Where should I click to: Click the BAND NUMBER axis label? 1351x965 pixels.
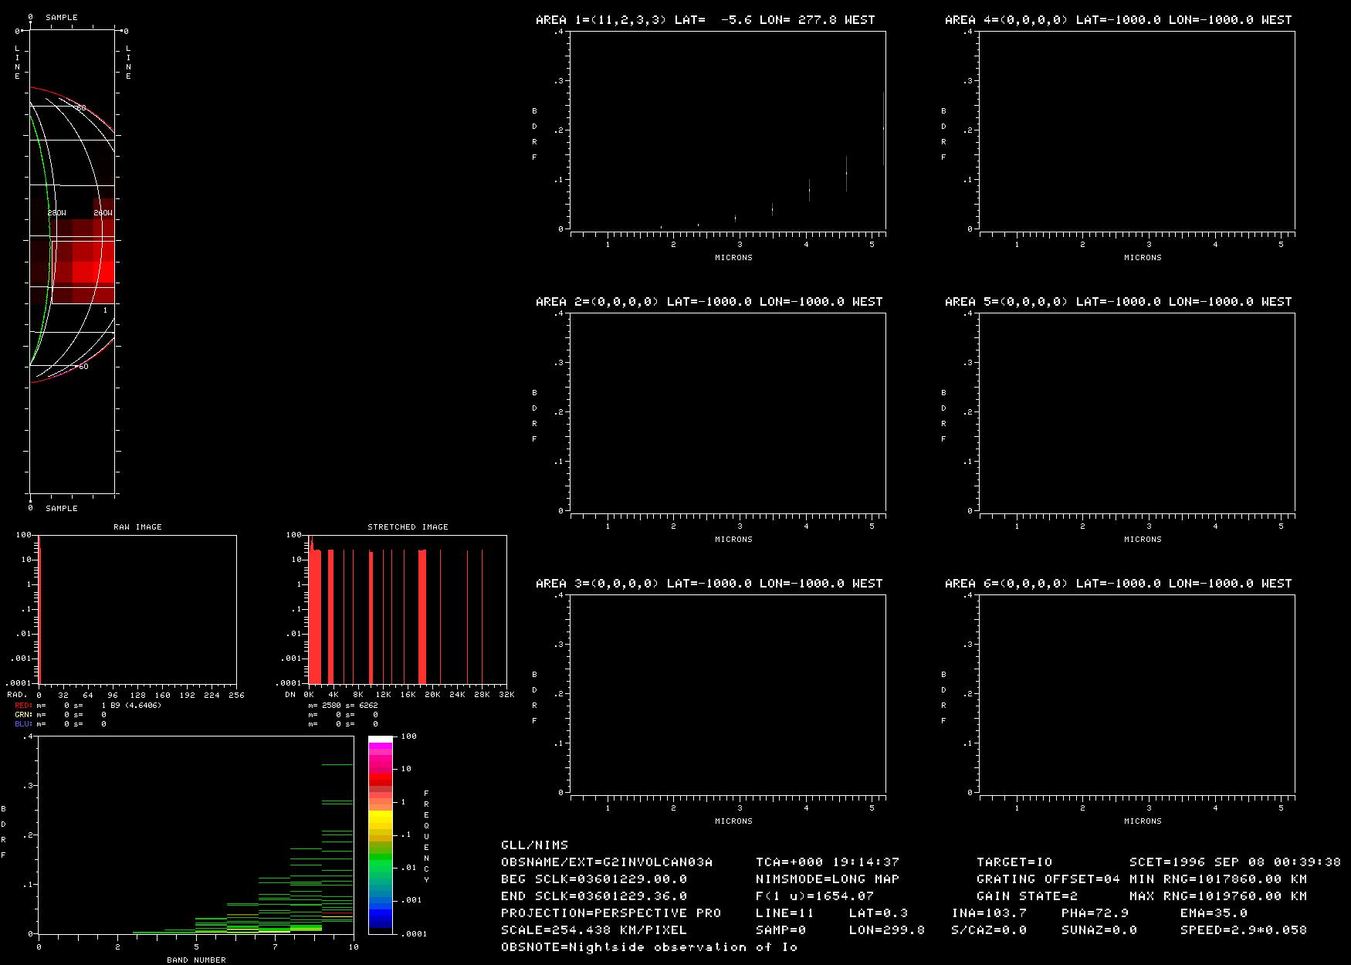(x=196, y=960)
